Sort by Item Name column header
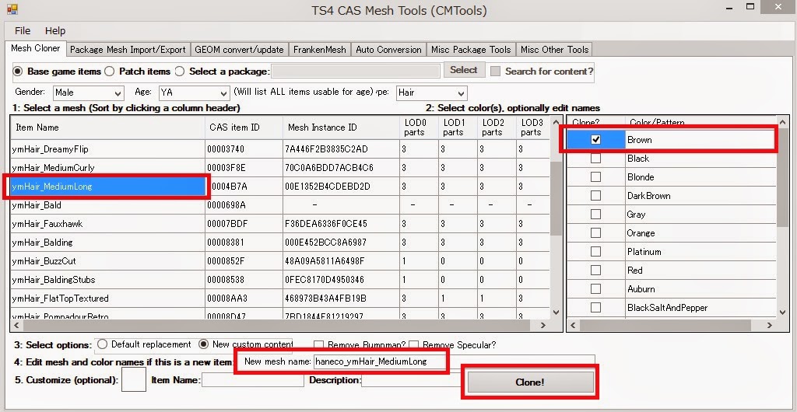Screen dimensions: 797x412 click(x=107, y=127)
